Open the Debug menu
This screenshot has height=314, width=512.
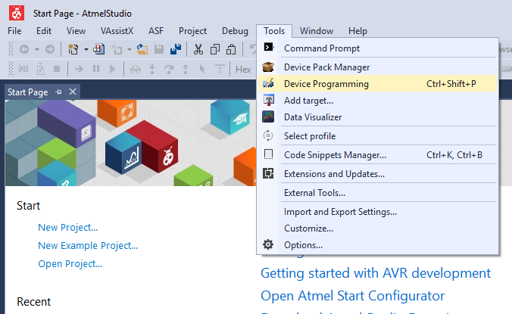click(235, 31)
